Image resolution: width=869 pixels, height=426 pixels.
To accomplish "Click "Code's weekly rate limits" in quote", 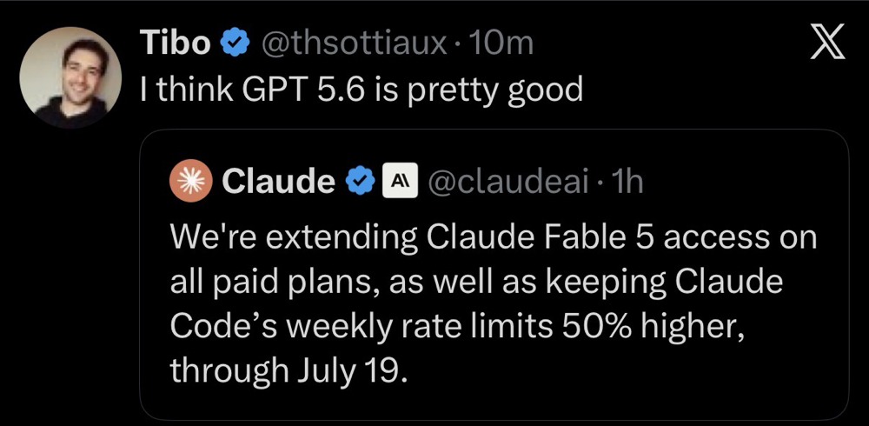I will [361, 327].
